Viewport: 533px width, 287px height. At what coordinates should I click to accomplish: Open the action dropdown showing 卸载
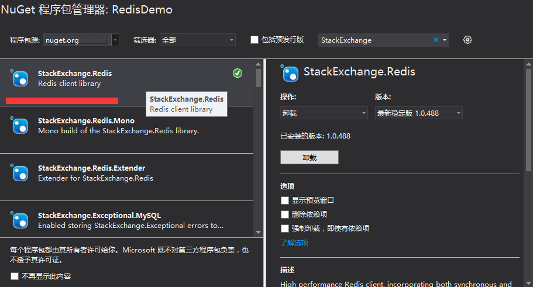coord(324,113)
